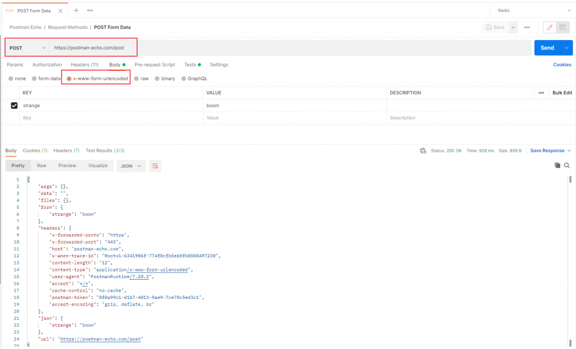Viewport: 576px width, 349px height.
Task: Open the Params tab
Action: click(x=15, y=65)
